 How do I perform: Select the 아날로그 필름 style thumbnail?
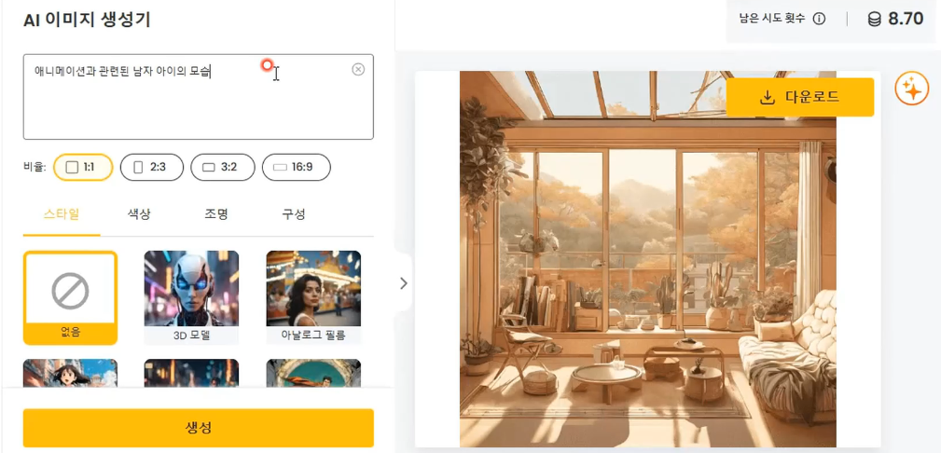click(313, 297)
